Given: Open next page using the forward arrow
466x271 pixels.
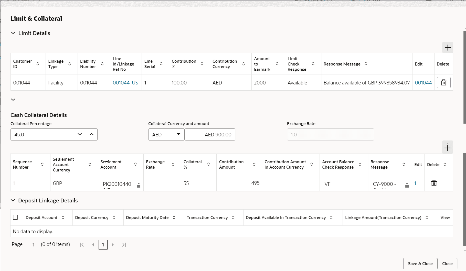Looking at the screenshot, I should tap(113, 245).
